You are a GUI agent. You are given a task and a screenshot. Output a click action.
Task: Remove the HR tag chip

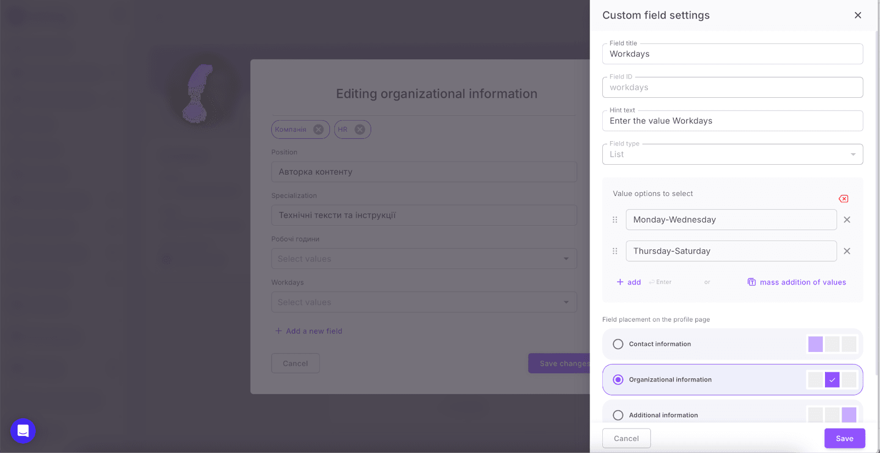click(360, 130)
